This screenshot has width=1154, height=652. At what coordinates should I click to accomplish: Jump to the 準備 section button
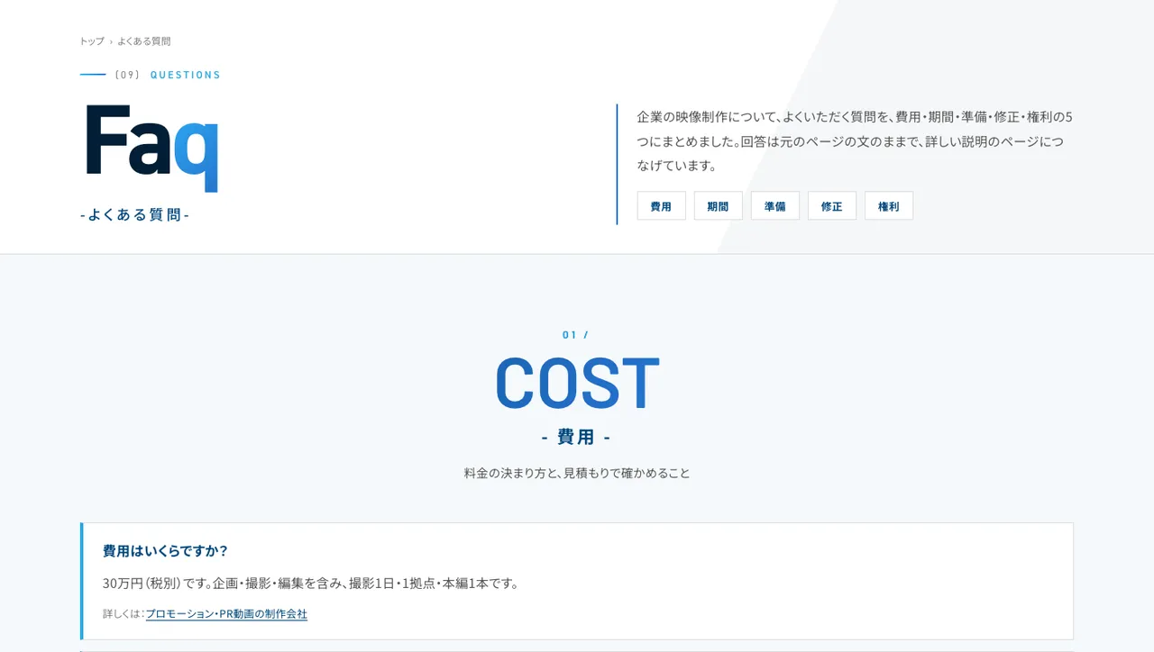(x=775, y=205)
